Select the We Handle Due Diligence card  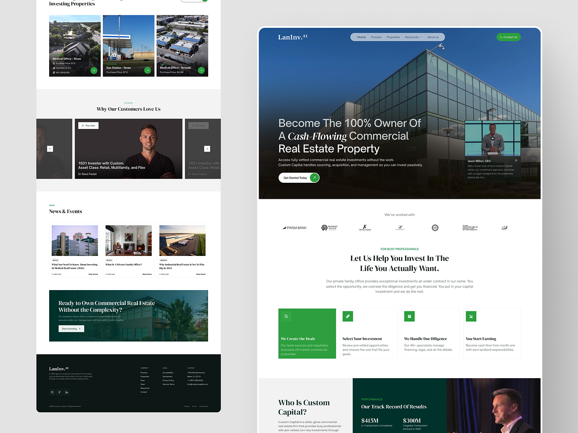(x=430, y=333)
